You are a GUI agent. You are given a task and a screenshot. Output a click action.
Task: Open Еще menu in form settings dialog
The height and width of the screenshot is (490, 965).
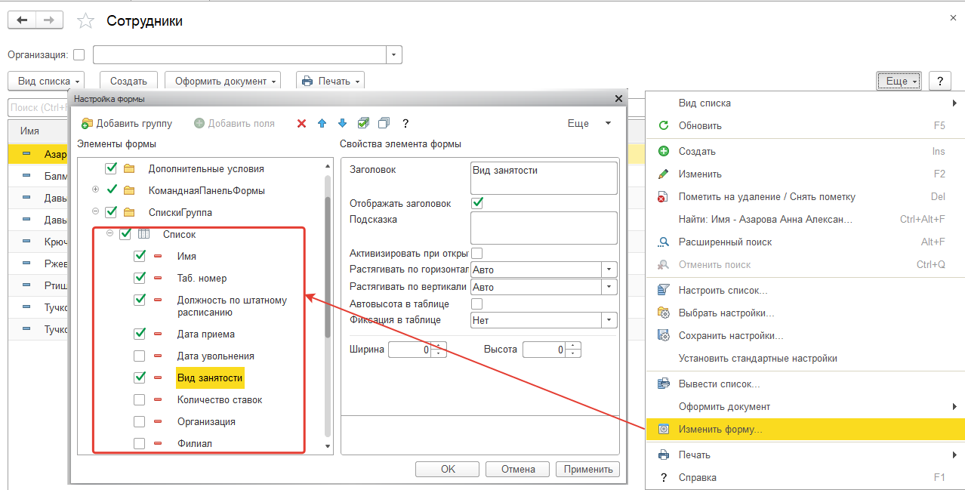click(590, 123)
